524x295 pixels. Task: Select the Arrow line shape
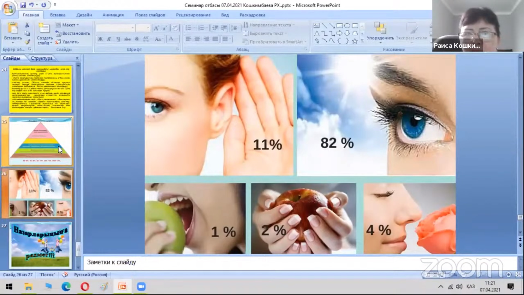coord(332,25)
